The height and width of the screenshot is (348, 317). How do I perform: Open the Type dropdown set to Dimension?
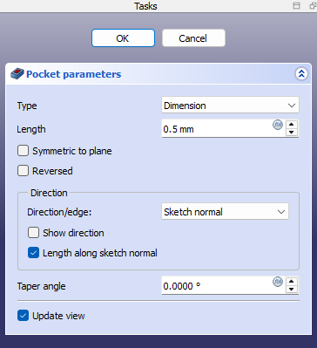(x=230, y=106)
